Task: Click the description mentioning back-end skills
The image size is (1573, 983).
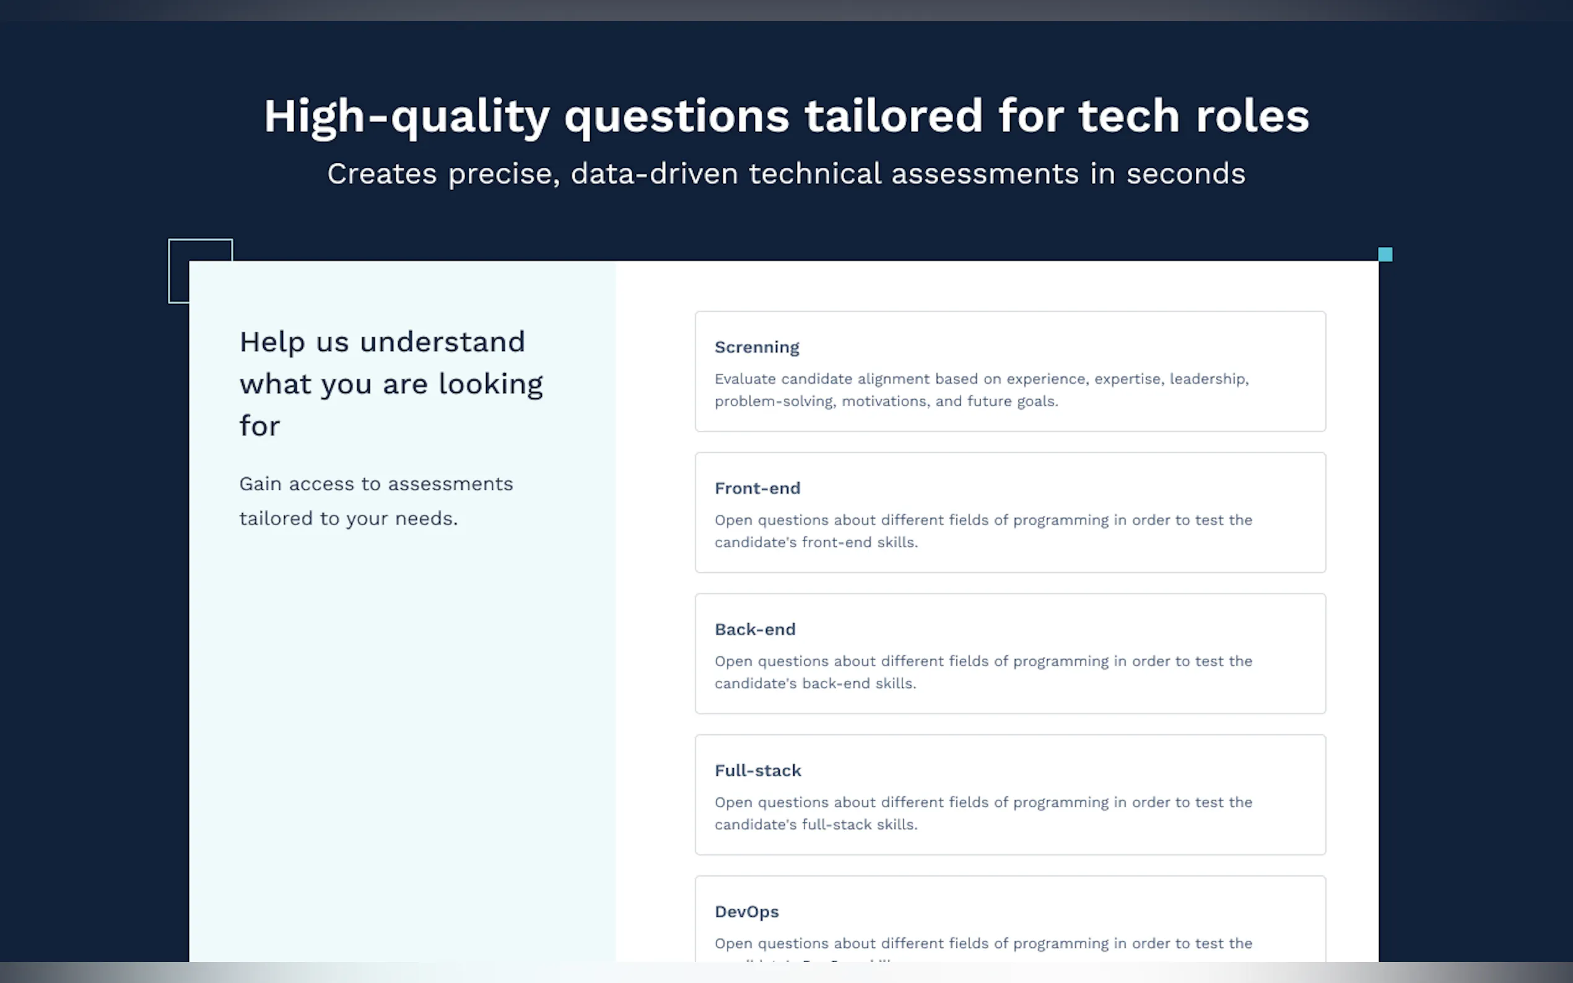Action: [983, 672]
